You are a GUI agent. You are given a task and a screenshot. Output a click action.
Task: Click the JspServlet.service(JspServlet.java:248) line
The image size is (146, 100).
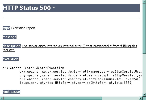(x=80, y=79)
